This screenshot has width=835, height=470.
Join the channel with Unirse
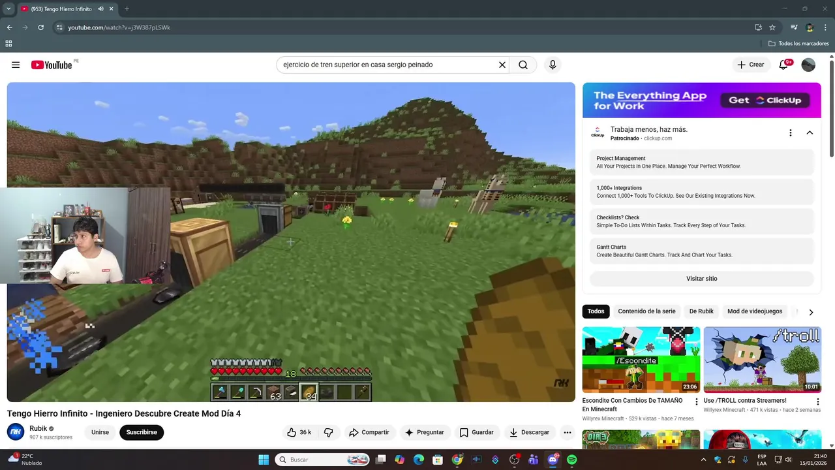click(100, 432)
